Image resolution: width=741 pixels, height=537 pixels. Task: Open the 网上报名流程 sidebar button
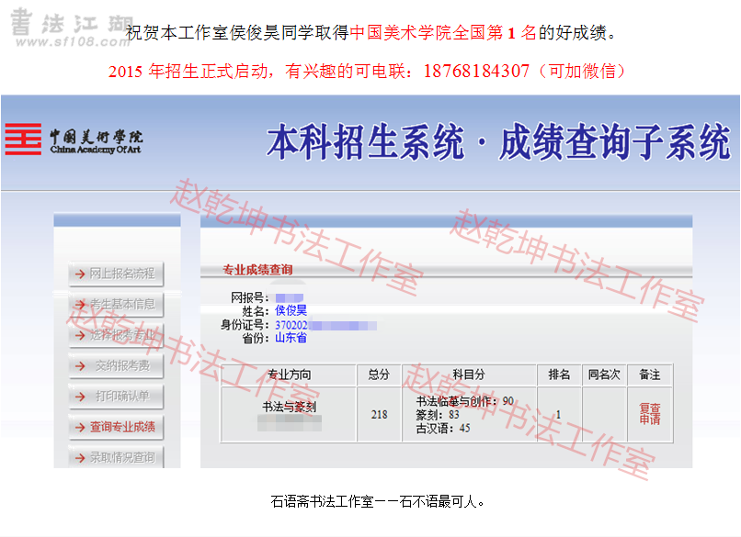pyautogui.click(x=116, y=274)
